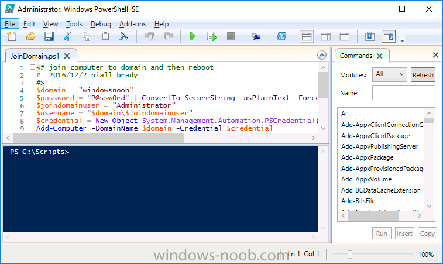Click line 9 Add-Computer cmdlet text
The width and height of the screenshot is (443, 264).
61,128
